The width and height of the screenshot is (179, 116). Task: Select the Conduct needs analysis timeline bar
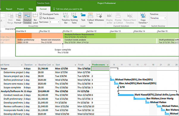point(110,41)
